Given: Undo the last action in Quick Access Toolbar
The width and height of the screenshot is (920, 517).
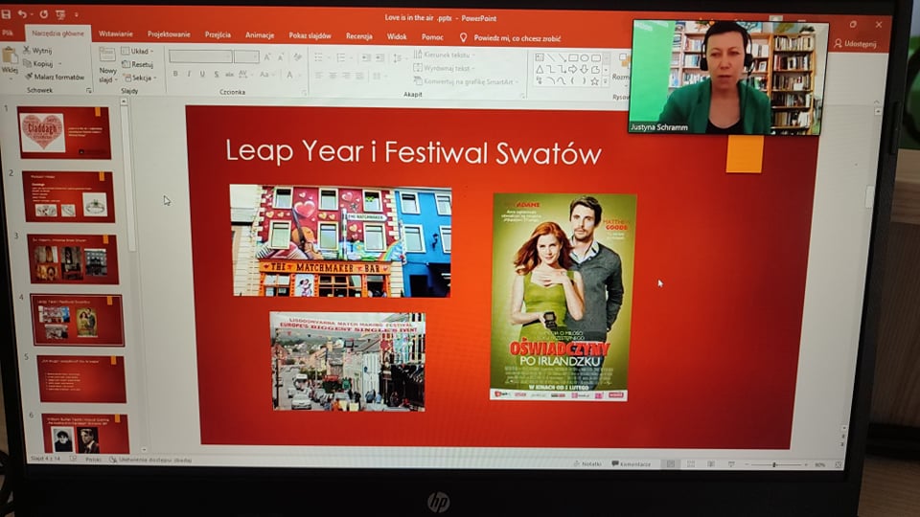Looking at the screenshot, I should [22, 13].
